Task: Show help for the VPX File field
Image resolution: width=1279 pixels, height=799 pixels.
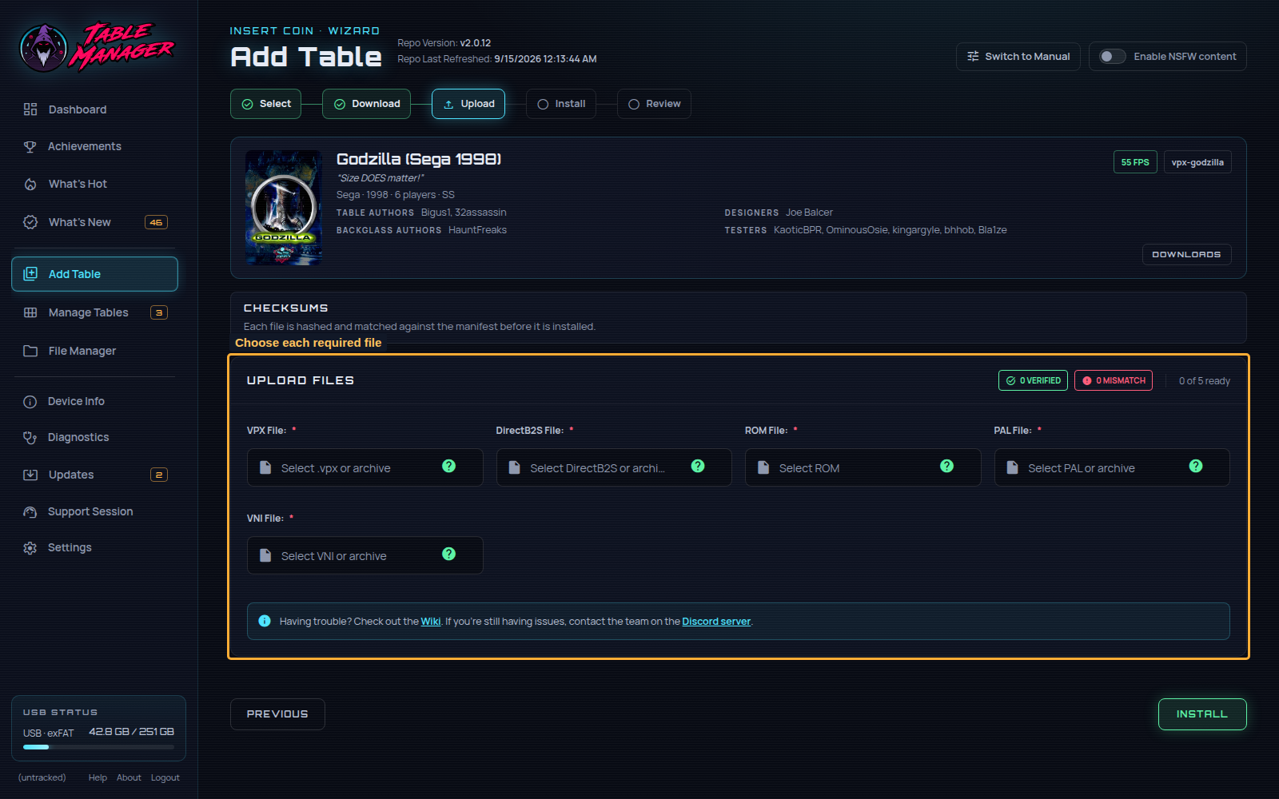Action: [x=449, y=466]
